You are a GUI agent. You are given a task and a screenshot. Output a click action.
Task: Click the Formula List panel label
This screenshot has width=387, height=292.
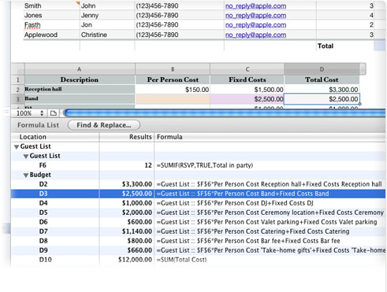point(38,125)
